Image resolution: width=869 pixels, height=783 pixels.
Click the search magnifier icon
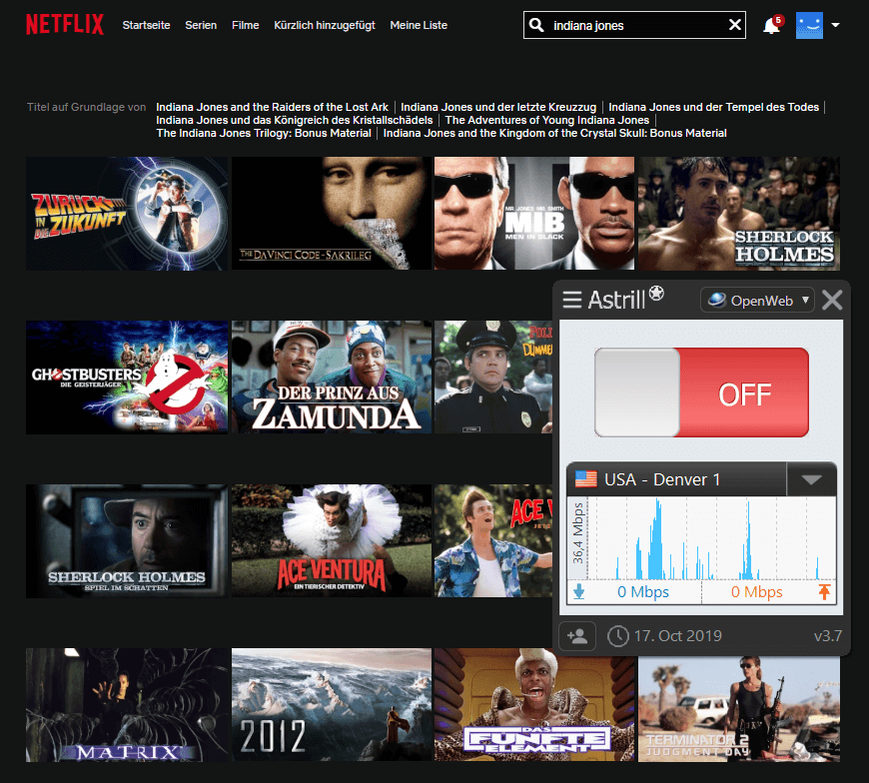click(x=536, y=25)
